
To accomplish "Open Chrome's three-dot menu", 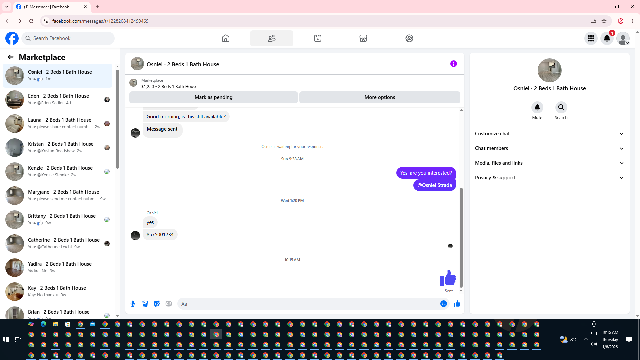I will [x=633, y=21].
